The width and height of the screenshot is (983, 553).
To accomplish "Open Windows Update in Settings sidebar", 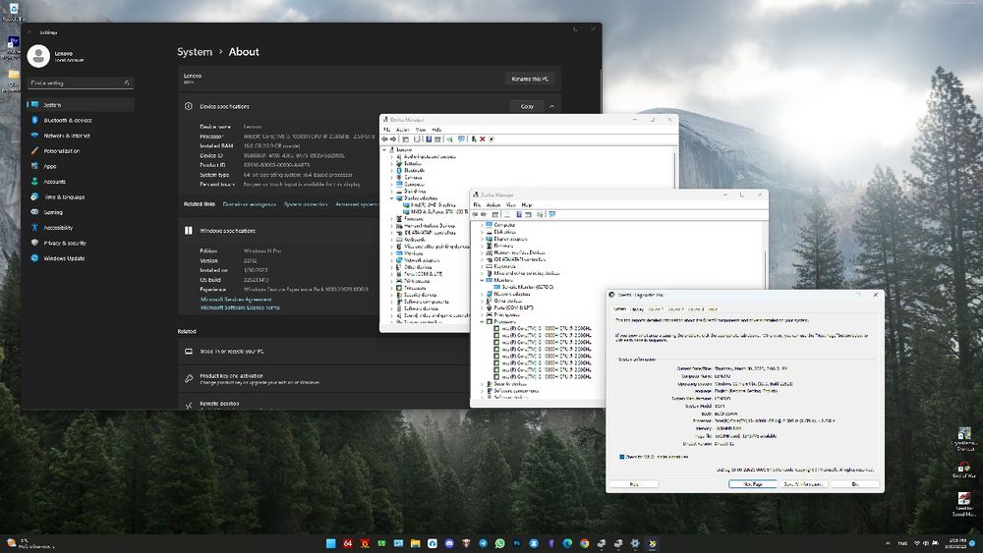I will (81, 258).
